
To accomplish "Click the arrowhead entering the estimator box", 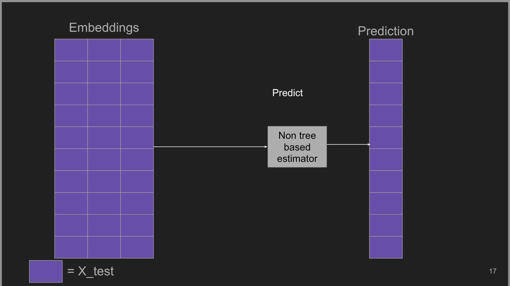I will (266, 147).
